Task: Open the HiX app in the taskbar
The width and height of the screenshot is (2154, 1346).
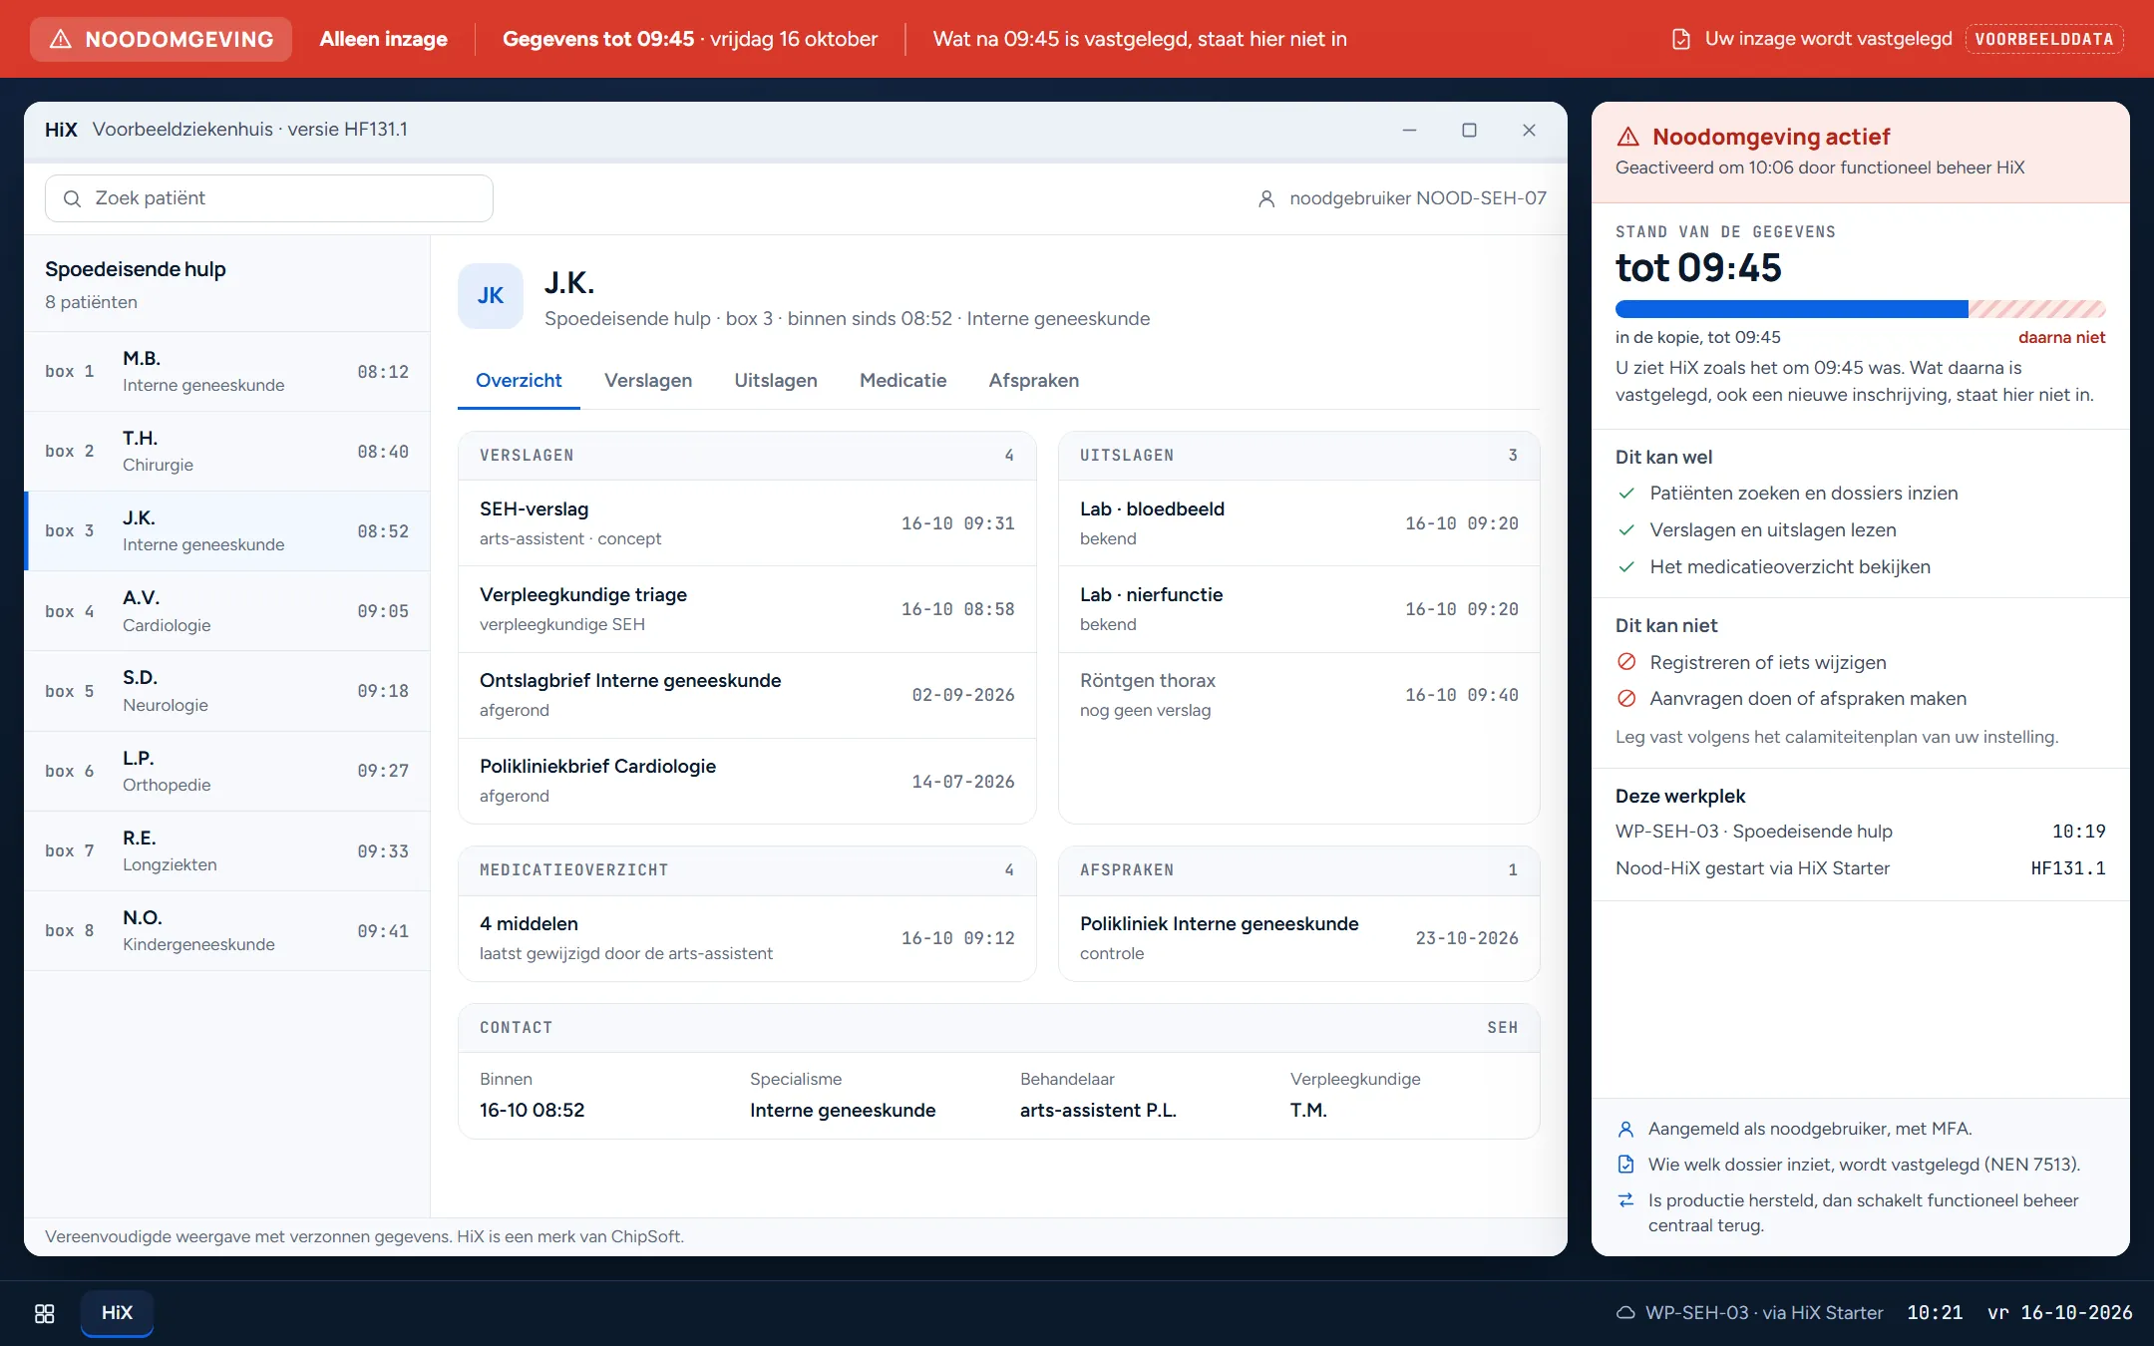Action: tap(117, 1312)
